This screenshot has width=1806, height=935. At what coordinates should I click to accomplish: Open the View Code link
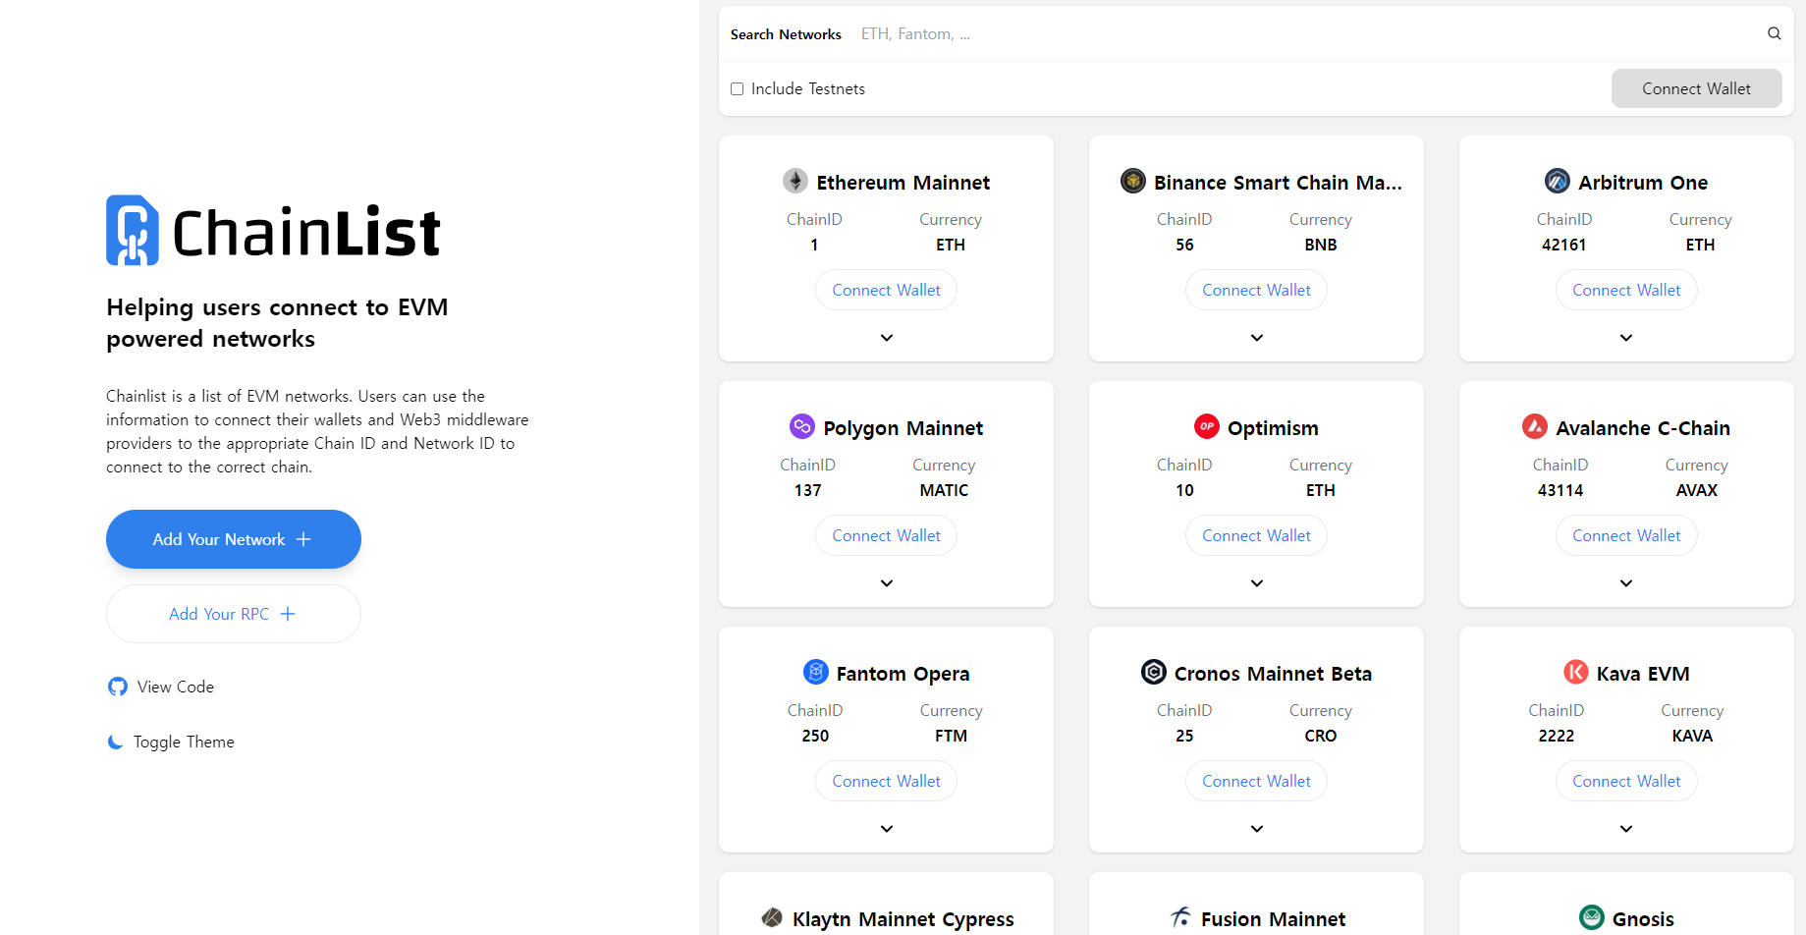(161, 687)
